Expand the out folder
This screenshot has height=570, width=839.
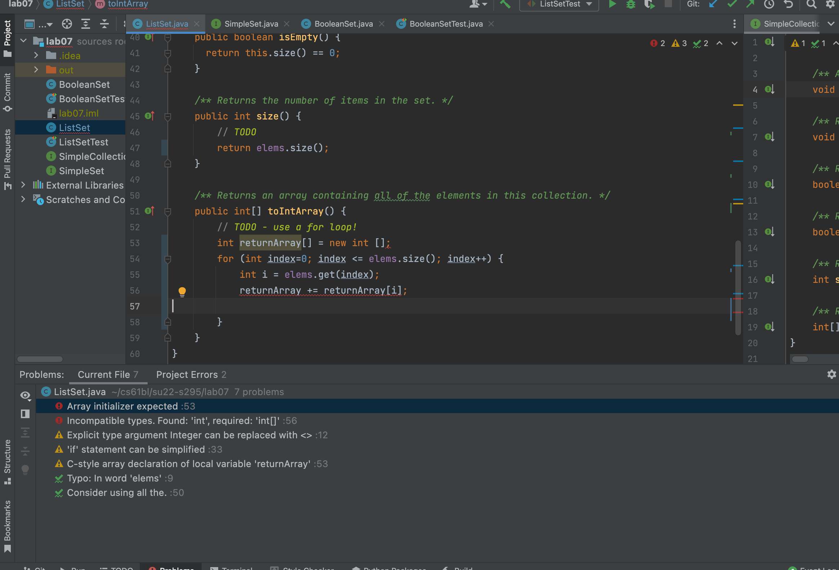[x=36, y=70]
